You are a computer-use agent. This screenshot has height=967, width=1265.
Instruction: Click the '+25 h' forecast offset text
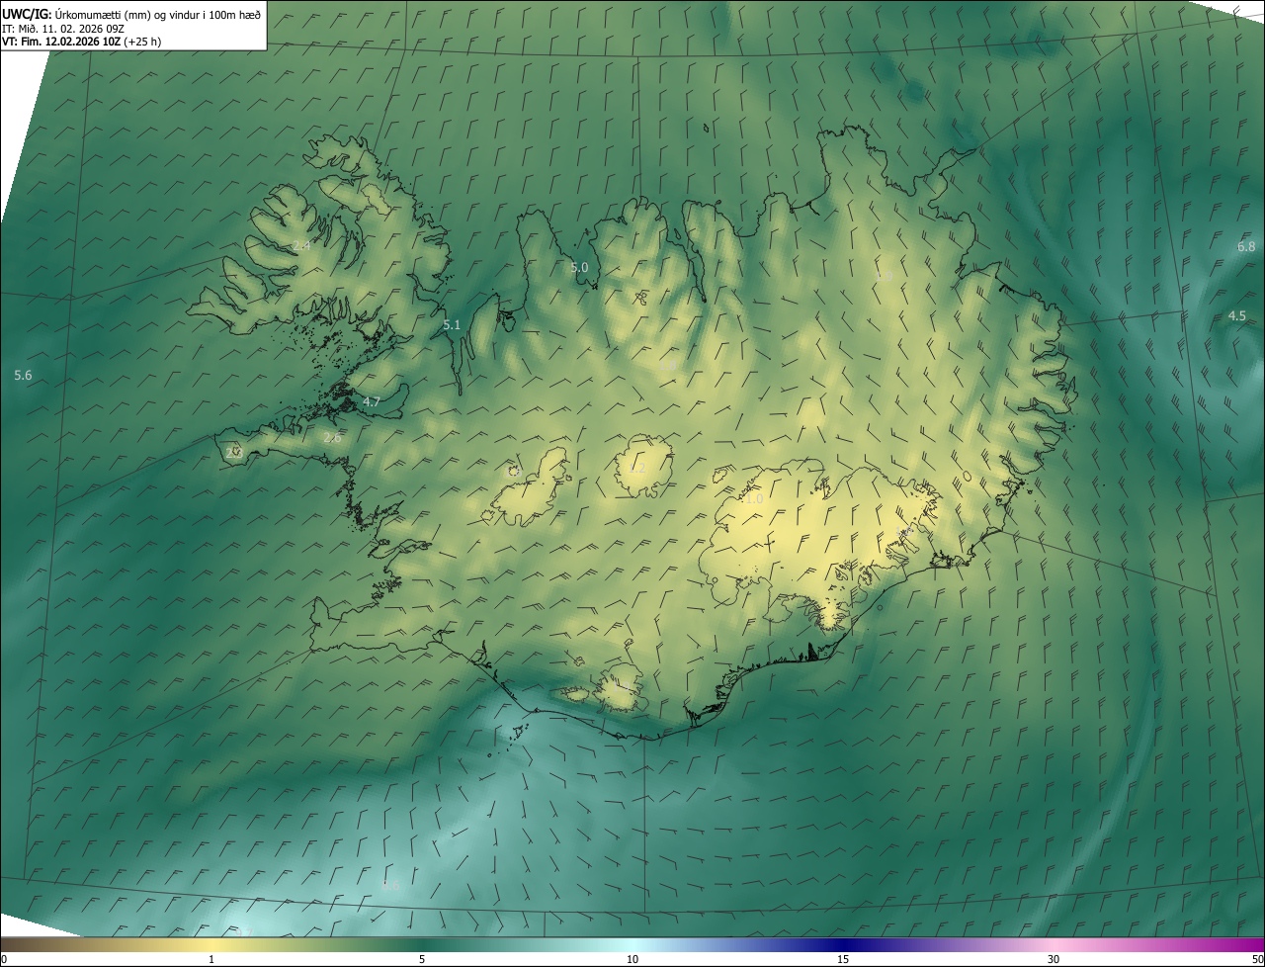pos(143,42)
